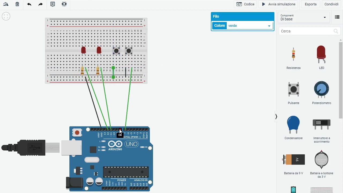
Task: Open the notes tool icon
Action: click(53, 4)
